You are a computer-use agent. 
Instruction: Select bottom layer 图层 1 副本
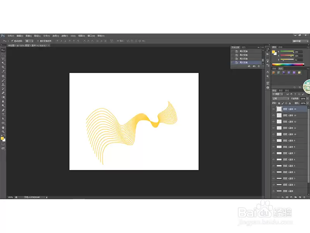pos(289,191)
